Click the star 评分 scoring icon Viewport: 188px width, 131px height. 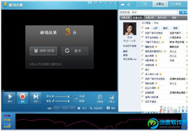[79, 108]
